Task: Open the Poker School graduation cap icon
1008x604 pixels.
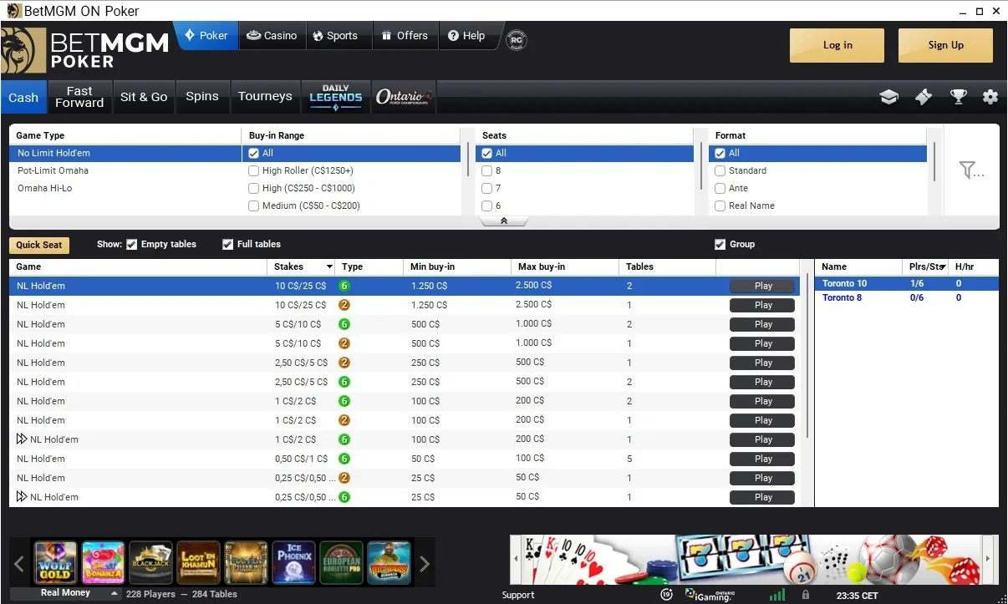Action: [x=888, y=97]
